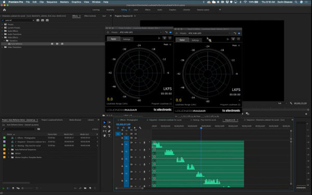Select the Ripple Edit tool
The height and width of the screenshot is (195, 312).
point(105,127)
